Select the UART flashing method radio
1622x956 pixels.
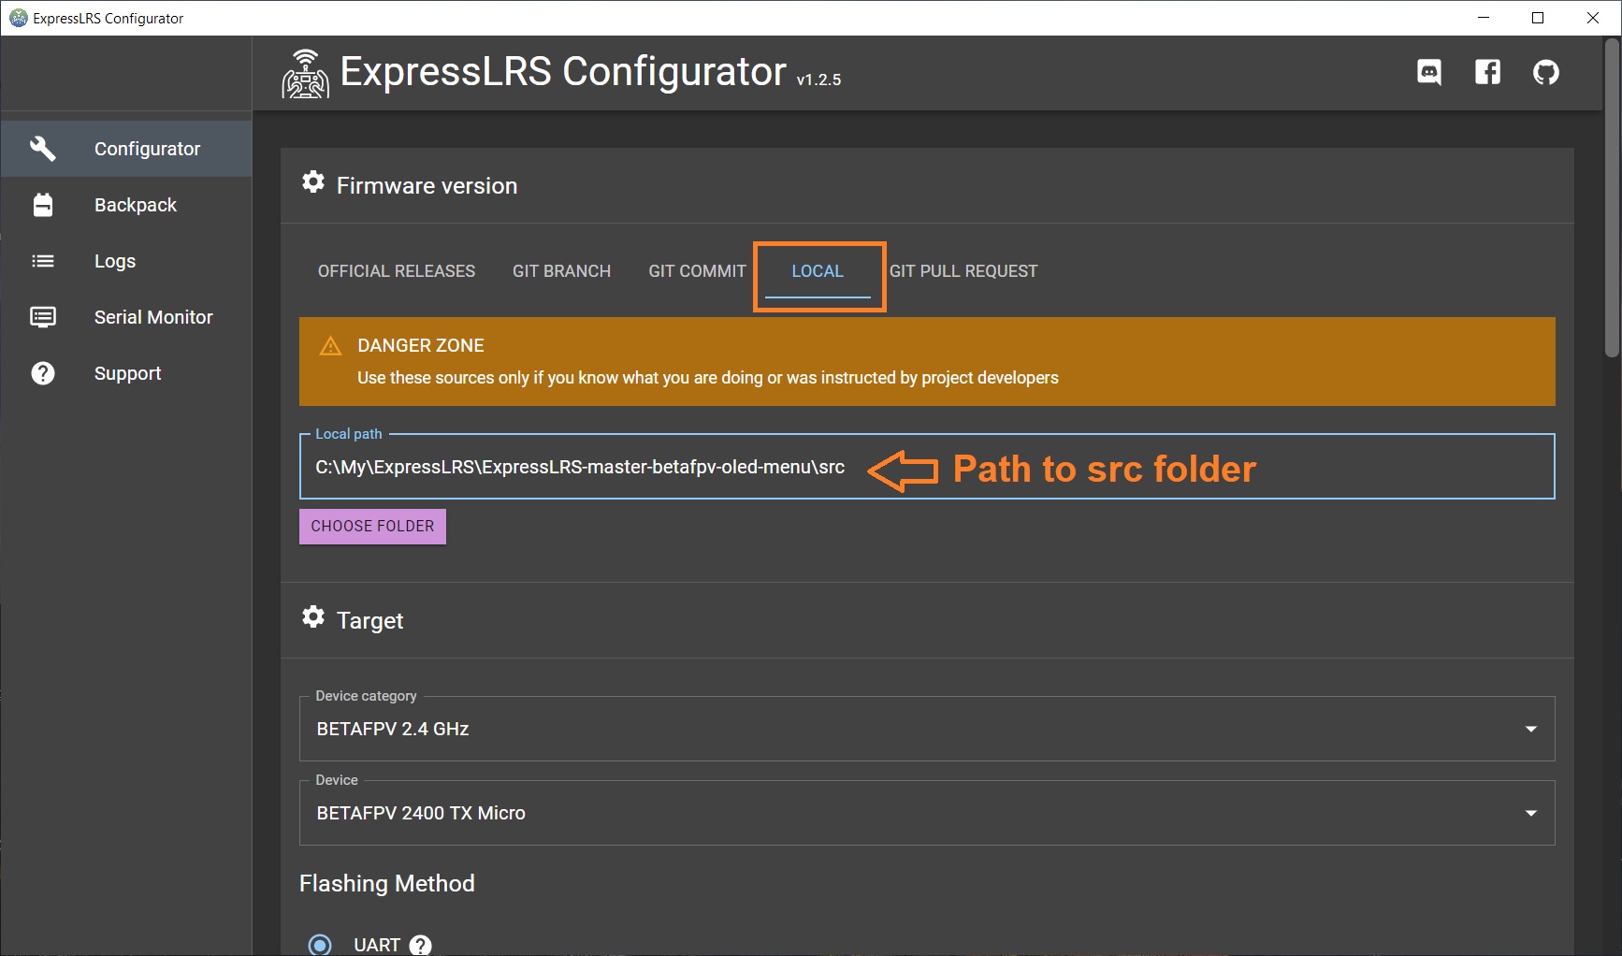pyautogui.click(x=320, y=945)
